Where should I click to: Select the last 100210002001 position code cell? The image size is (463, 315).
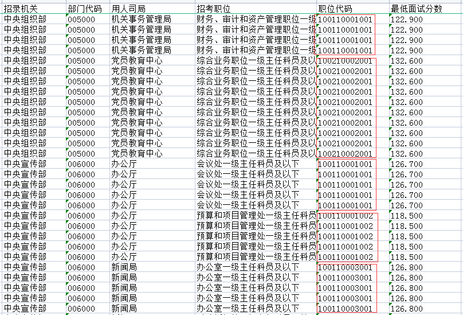coord(353,154)
